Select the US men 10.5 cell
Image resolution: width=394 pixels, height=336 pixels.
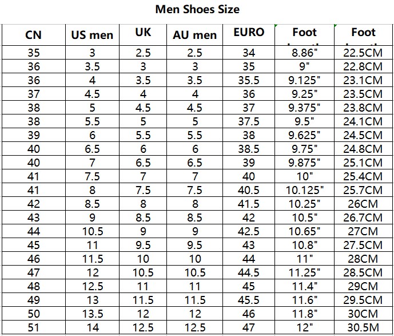[x=92, y=231]
